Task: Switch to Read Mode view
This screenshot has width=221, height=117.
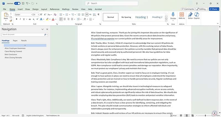Action: pyautogui.click(x=181, y=115)
